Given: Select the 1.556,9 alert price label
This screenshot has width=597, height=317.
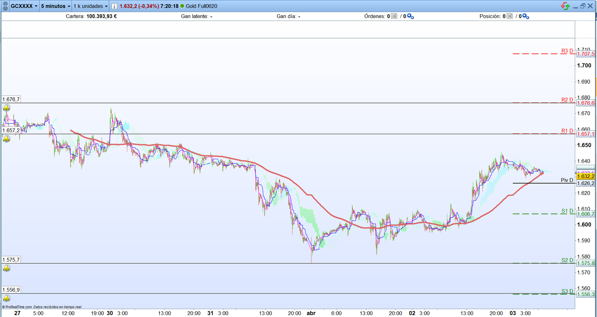Looking at the screenshot, I should tap(11, 290).
